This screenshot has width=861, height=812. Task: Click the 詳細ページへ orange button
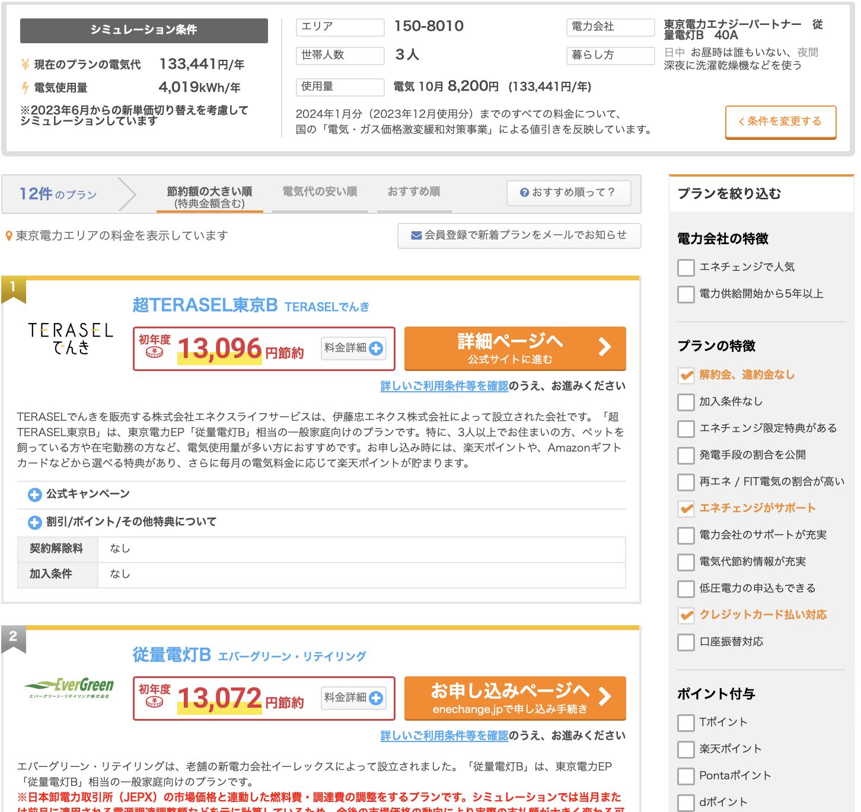[x=515, y=348]
